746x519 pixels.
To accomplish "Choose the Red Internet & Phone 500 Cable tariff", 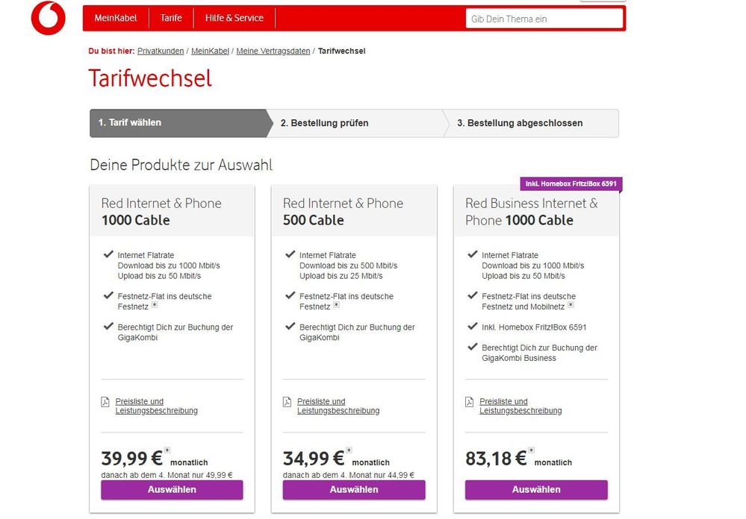I will [x=354, y=489].
